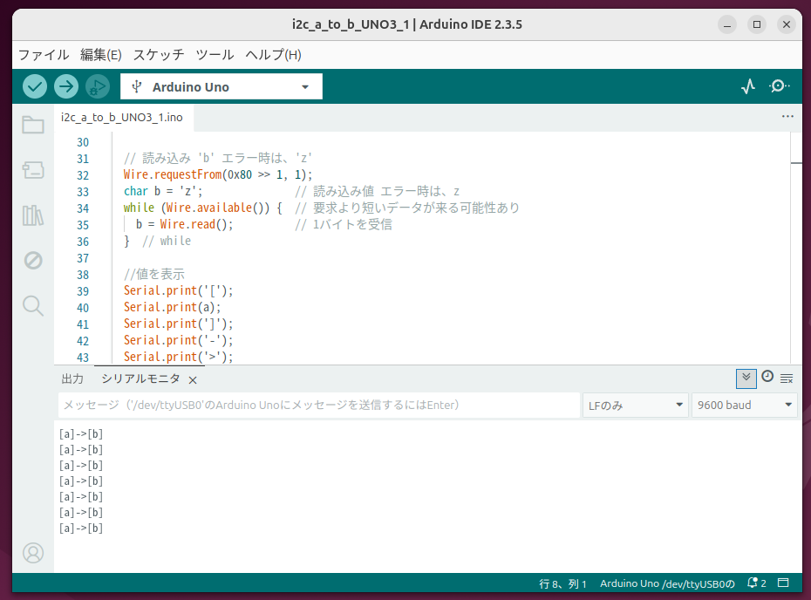Switch to the 出力 tab
Image resolution: width=811 pixels, height=600 pixels.
point(73,378)
